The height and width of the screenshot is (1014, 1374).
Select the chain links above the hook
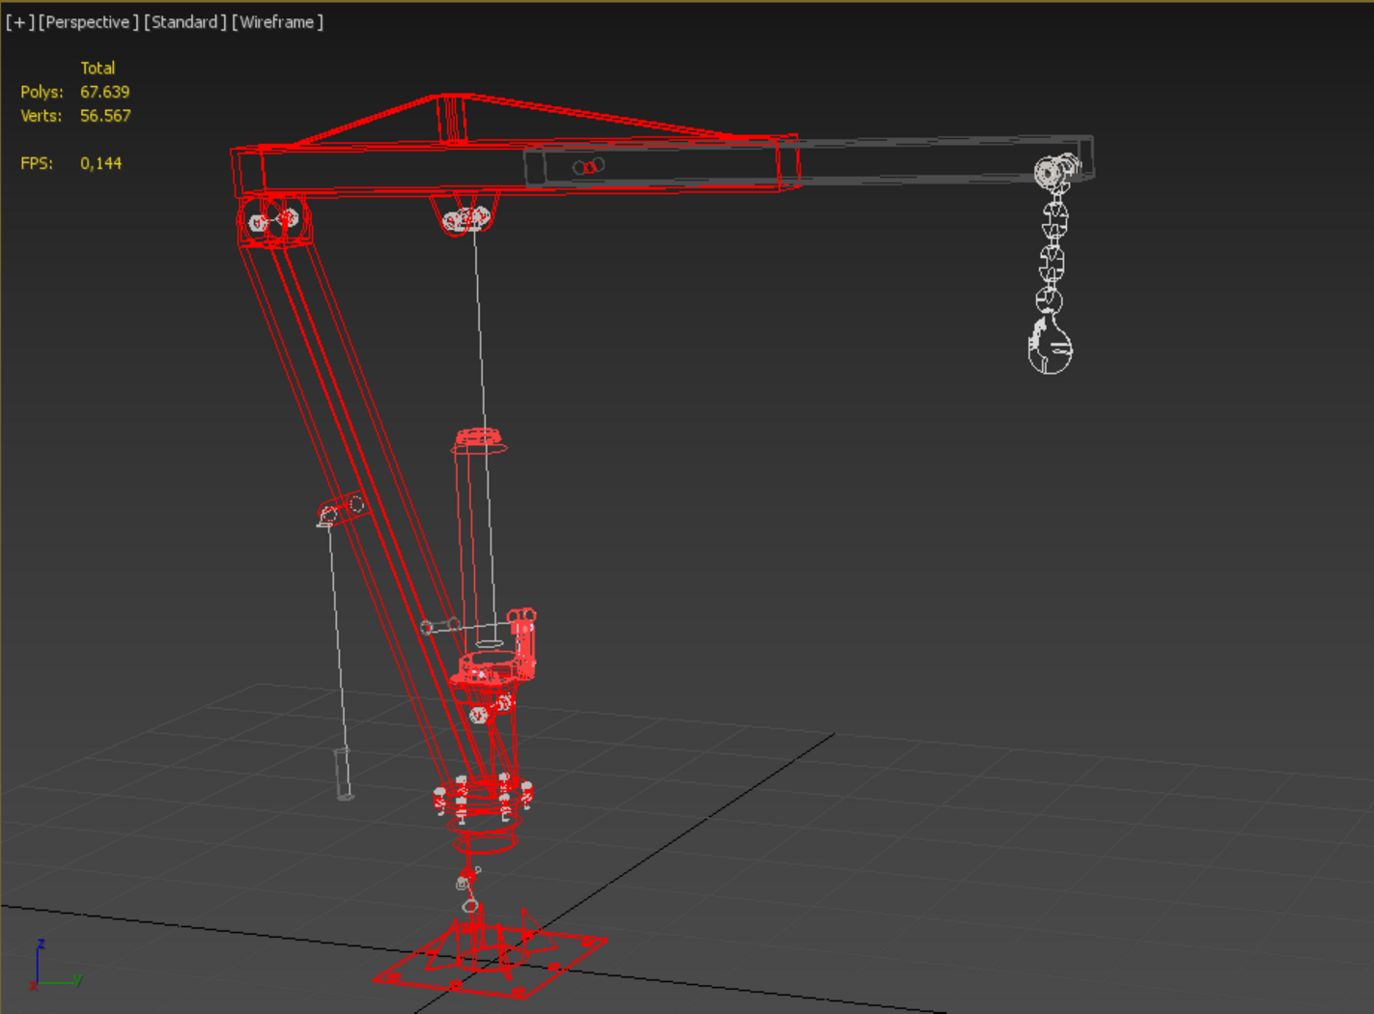click(x=1052, y=253)
